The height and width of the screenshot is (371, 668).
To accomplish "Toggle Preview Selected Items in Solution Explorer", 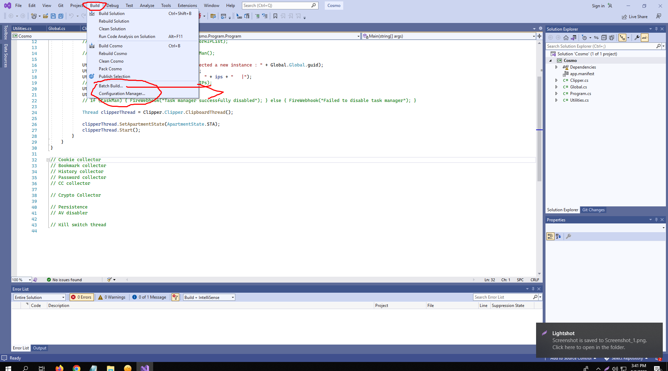I will (645, 38).
